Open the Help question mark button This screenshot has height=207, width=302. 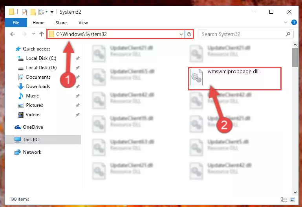click(294, 22)
